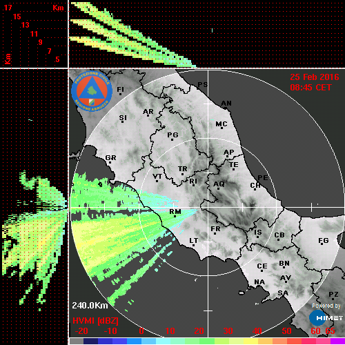Click the AP province label on the map
Viewport: 345px width, 345px height.
coord(229,152)
